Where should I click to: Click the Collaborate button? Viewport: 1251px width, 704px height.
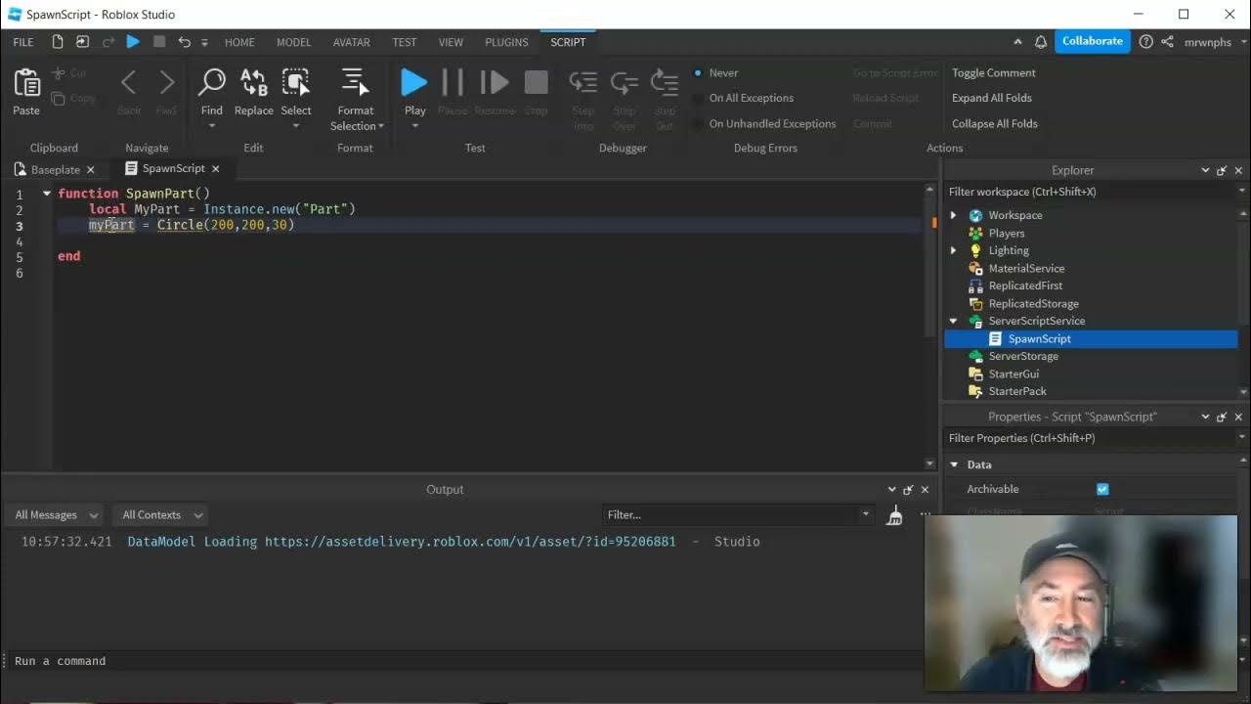(1093, 41)
